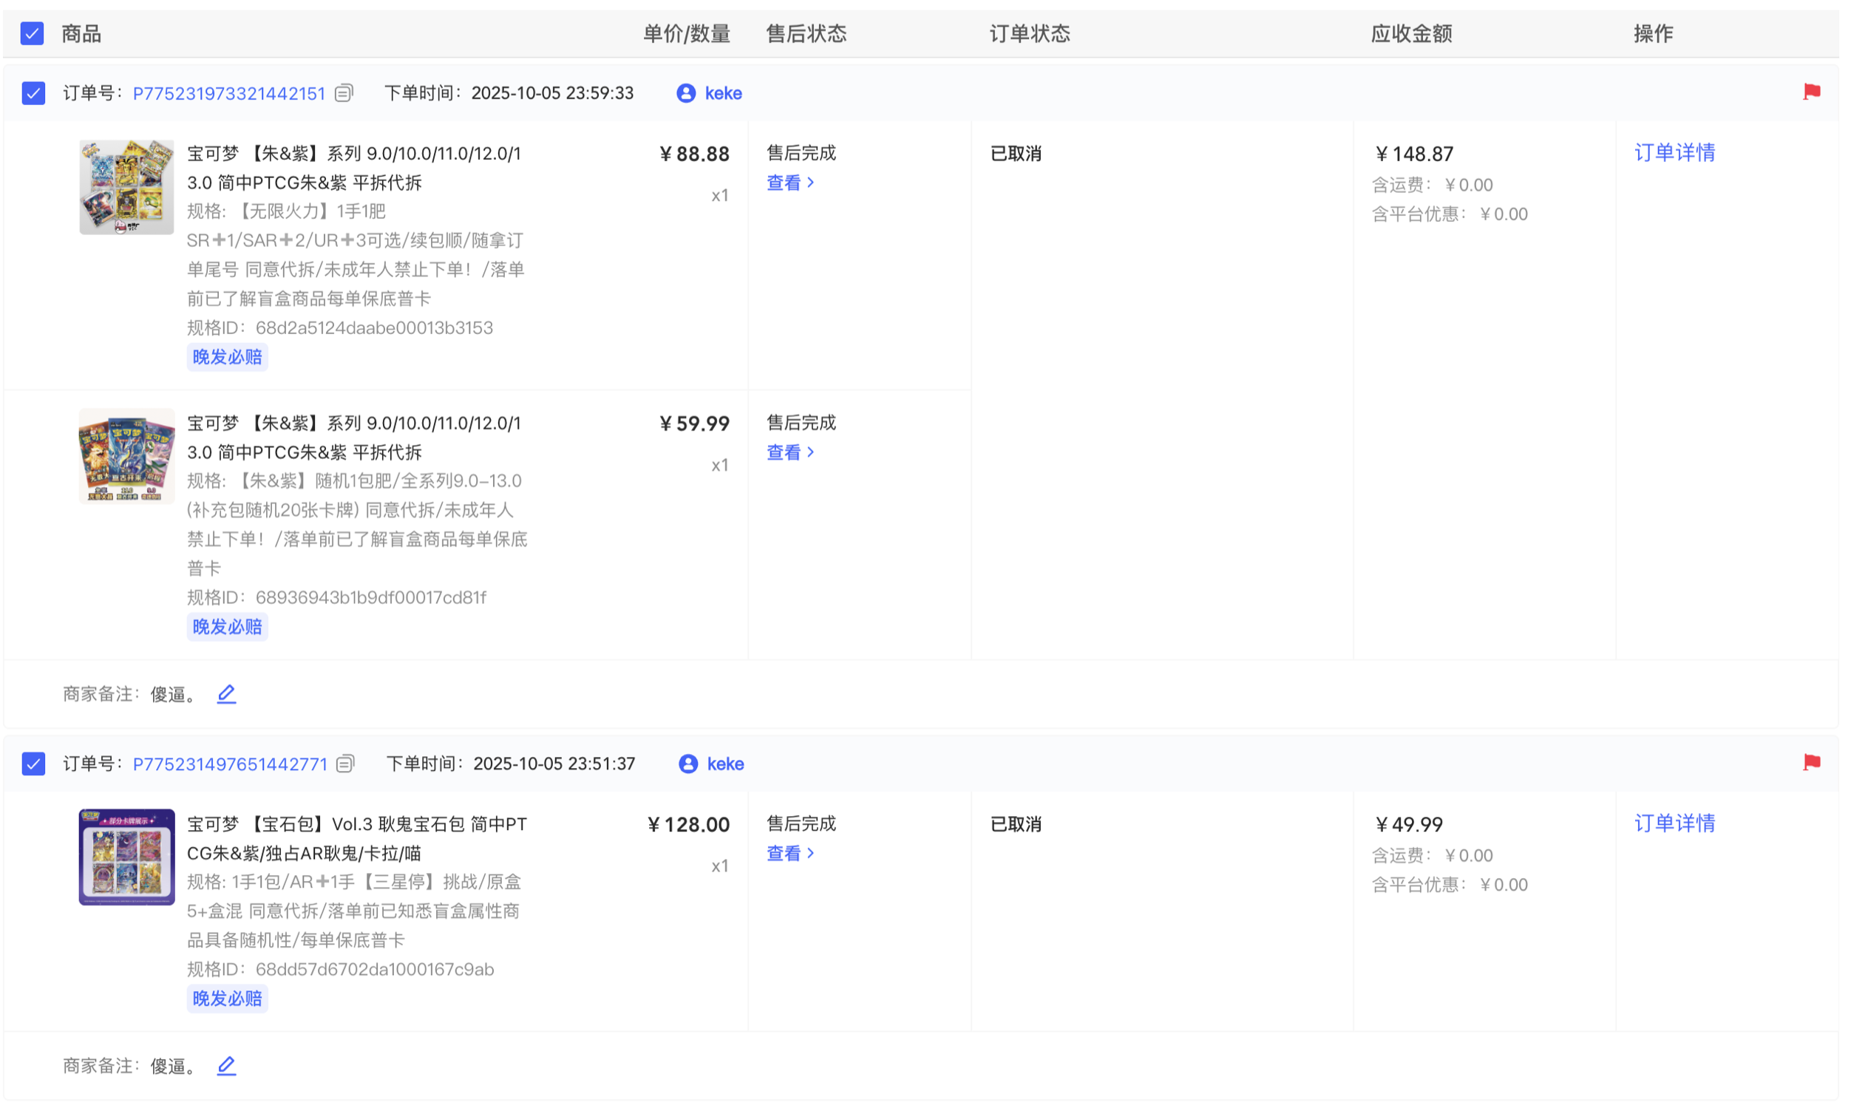Viewport: 1851px width, 1108px height.
Task: Open 订单详情 for the ¥49.99 order
Action: (1674, 823)
